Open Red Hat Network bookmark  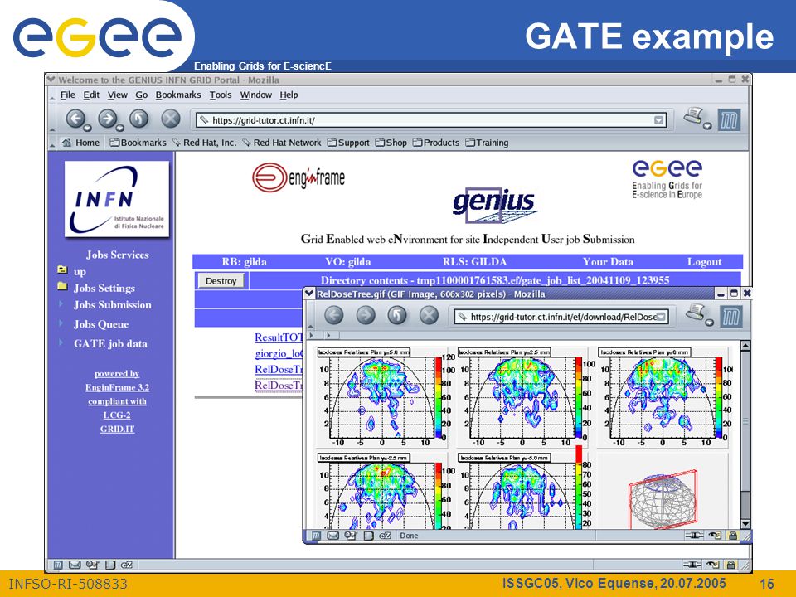282,143
